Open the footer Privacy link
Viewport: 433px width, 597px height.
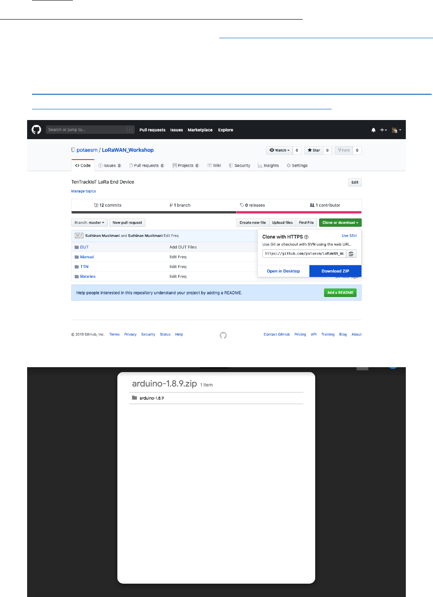pyautogui.click(x=130, y=334)
